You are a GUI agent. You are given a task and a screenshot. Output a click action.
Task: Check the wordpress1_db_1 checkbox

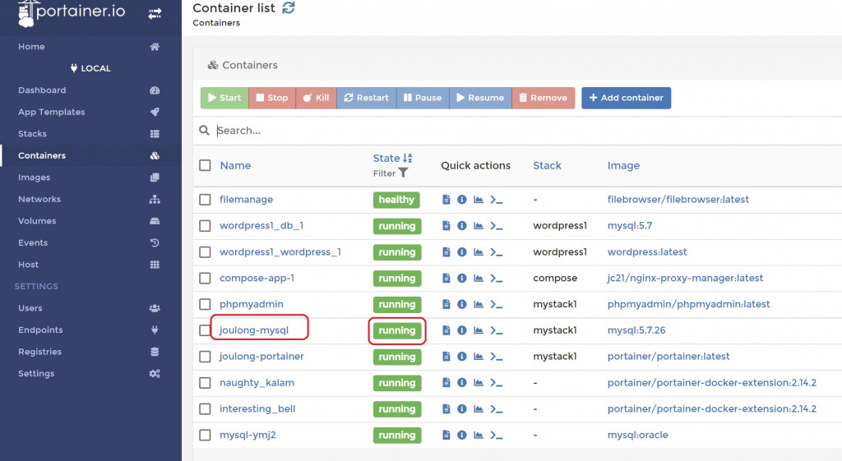205,226
